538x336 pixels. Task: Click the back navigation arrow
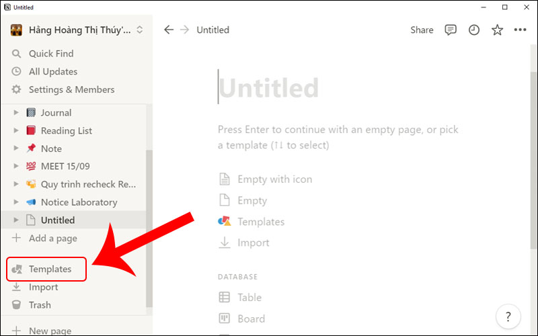(169, 30)
